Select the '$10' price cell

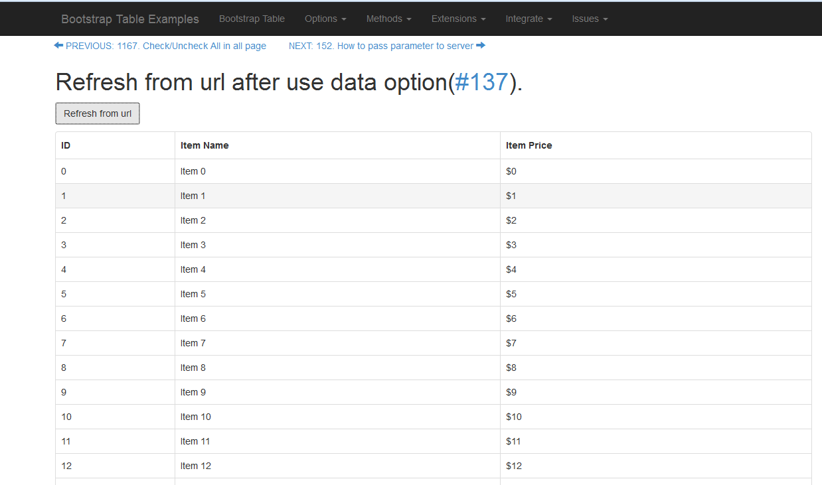pos(656,417)
